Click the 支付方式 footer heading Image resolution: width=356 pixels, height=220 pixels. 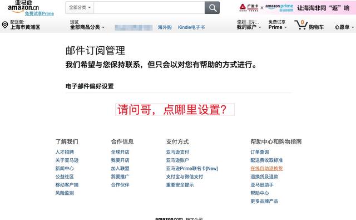[177, 141]
